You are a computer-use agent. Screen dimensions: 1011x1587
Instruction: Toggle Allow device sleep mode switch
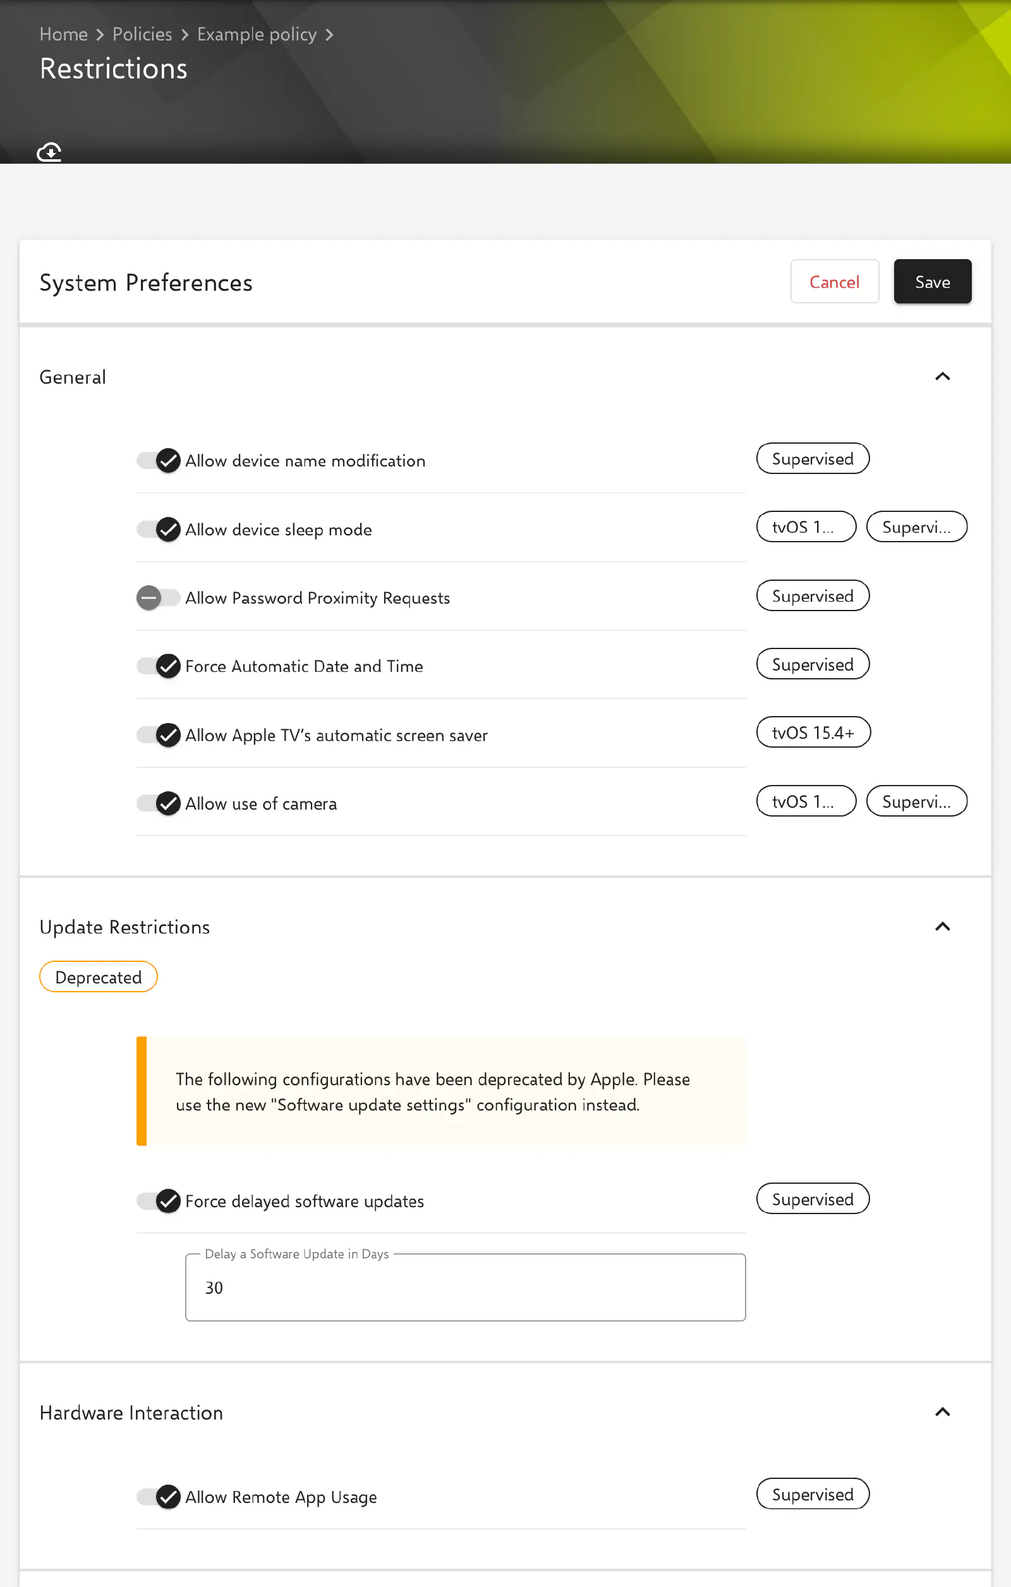point(158,529)
